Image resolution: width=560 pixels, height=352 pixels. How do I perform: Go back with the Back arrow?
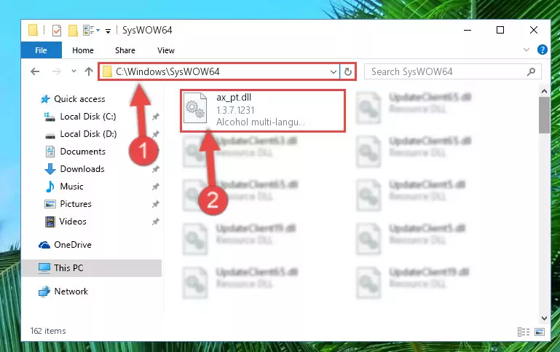pos(35,71)
